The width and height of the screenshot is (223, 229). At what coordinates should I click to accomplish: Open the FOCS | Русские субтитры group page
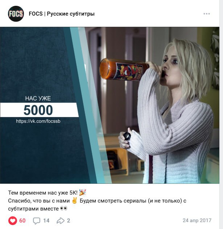[x=62, y=14]
